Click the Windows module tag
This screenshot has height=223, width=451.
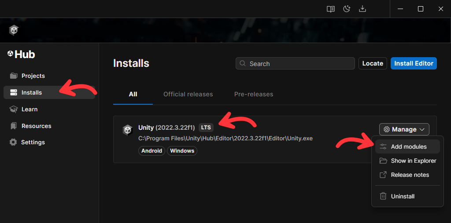pyautogui.click(x=182, y=151)
